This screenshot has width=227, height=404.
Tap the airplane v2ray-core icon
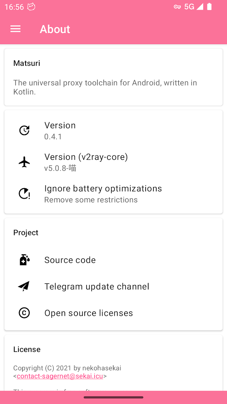pos(24,162)
